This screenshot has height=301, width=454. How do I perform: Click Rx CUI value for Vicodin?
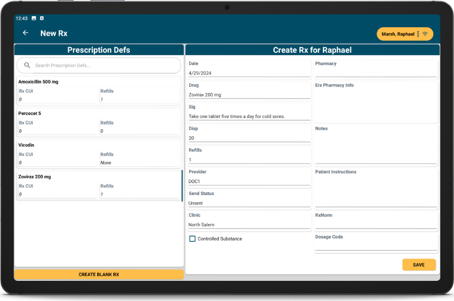click(x=20, y=163)
